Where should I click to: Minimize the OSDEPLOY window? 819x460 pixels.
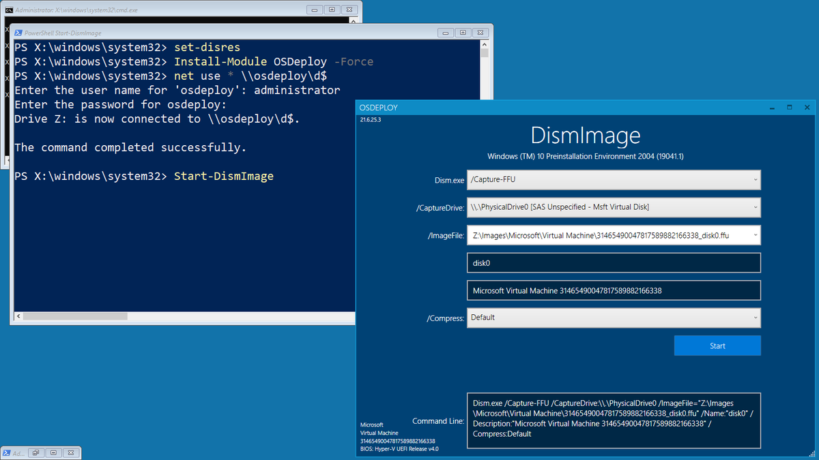(772, 108)
